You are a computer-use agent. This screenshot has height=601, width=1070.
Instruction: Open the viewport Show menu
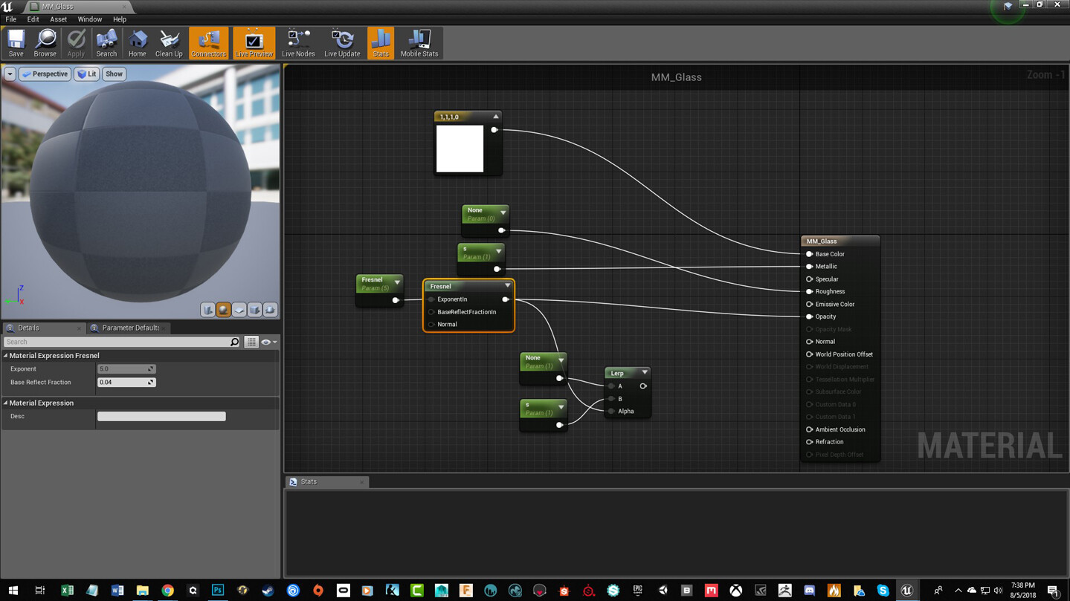coord(114,74)
